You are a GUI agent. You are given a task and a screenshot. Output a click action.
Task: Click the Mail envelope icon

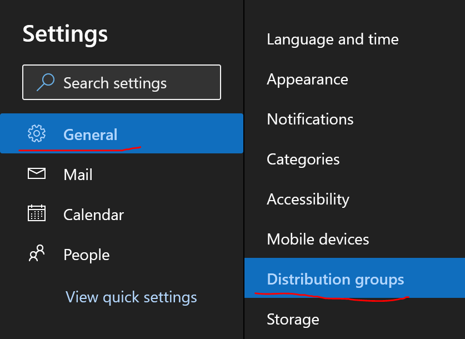tap(37, 175)
